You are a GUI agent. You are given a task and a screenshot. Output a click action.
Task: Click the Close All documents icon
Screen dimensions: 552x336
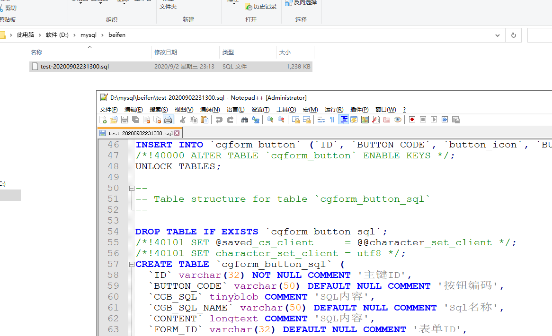click(x=157, y=120)
